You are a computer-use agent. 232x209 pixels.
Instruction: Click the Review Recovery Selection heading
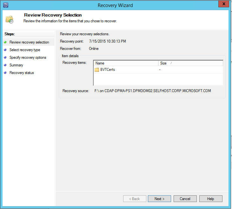(x=53, y=15)
